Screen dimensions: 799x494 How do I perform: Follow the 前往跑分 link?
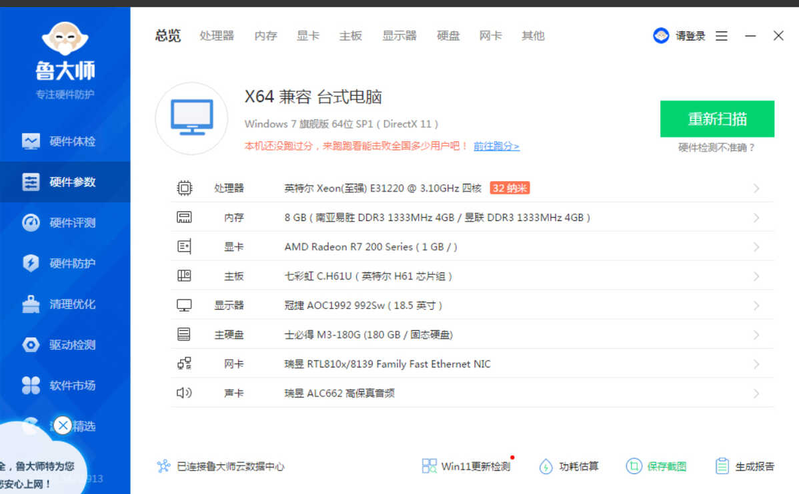point(496,146)
